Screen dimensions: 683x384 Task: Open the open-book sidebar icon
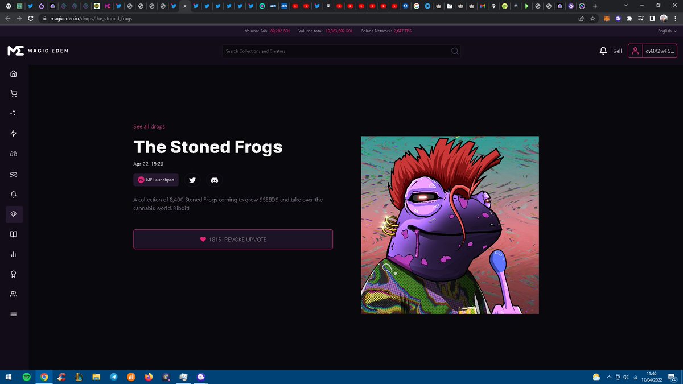(x=14, y=234)
